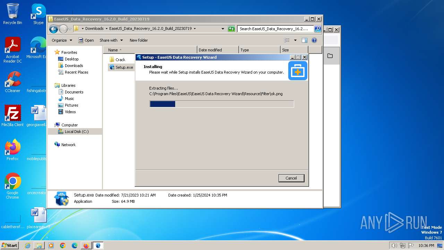
Task: Open CCleaner desktop shortcut
Action: point(12,82)
